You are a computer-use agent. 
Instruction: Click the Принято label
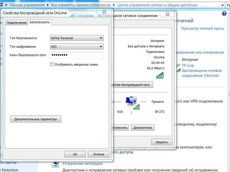click(158, 102)
